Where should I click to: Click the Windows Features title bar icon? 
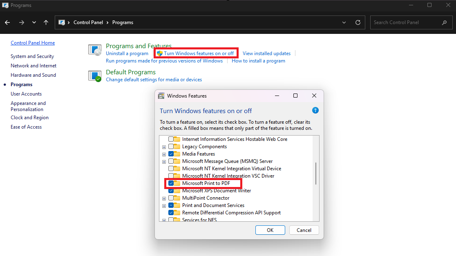point(161,96)
